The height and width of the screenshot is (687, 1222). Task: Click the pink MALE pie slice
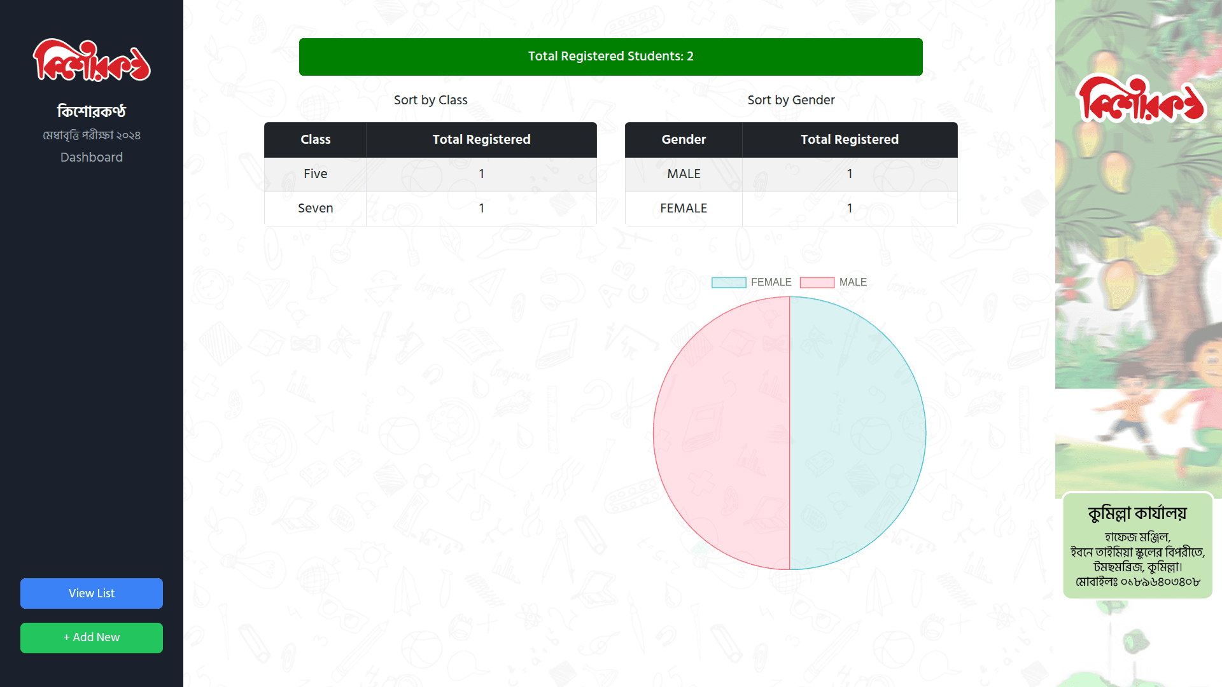click(x=721, y=433)
